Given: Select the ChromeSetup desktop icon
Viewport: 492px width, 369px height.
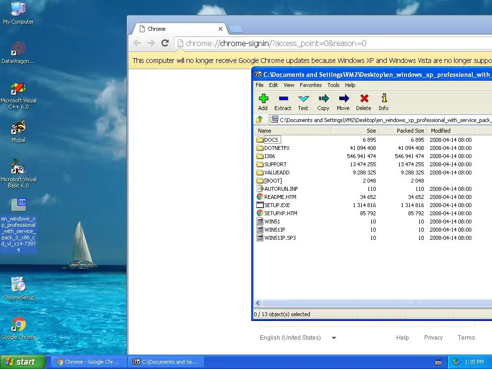Looking at the screenshot, I should (x=19, y=288).
